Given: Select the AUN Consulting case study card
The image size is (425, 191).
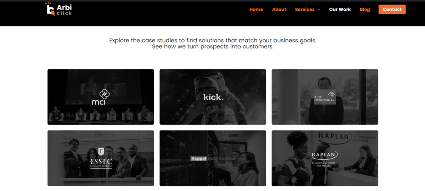Looking at the screenshot, I should (325, 97).
